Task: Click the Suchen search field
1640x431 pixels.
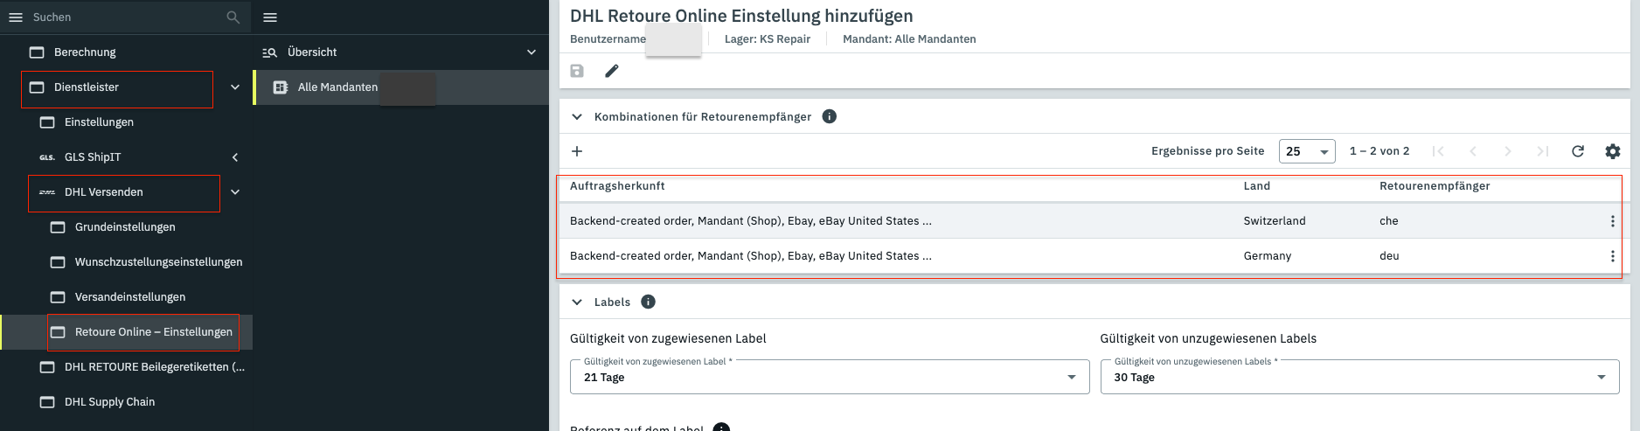Action: coord(122,17)
